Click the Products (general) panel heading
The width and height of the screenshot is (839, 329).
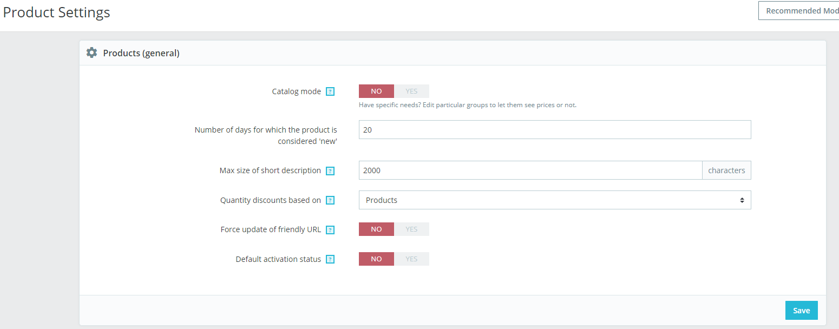point(141,53)
